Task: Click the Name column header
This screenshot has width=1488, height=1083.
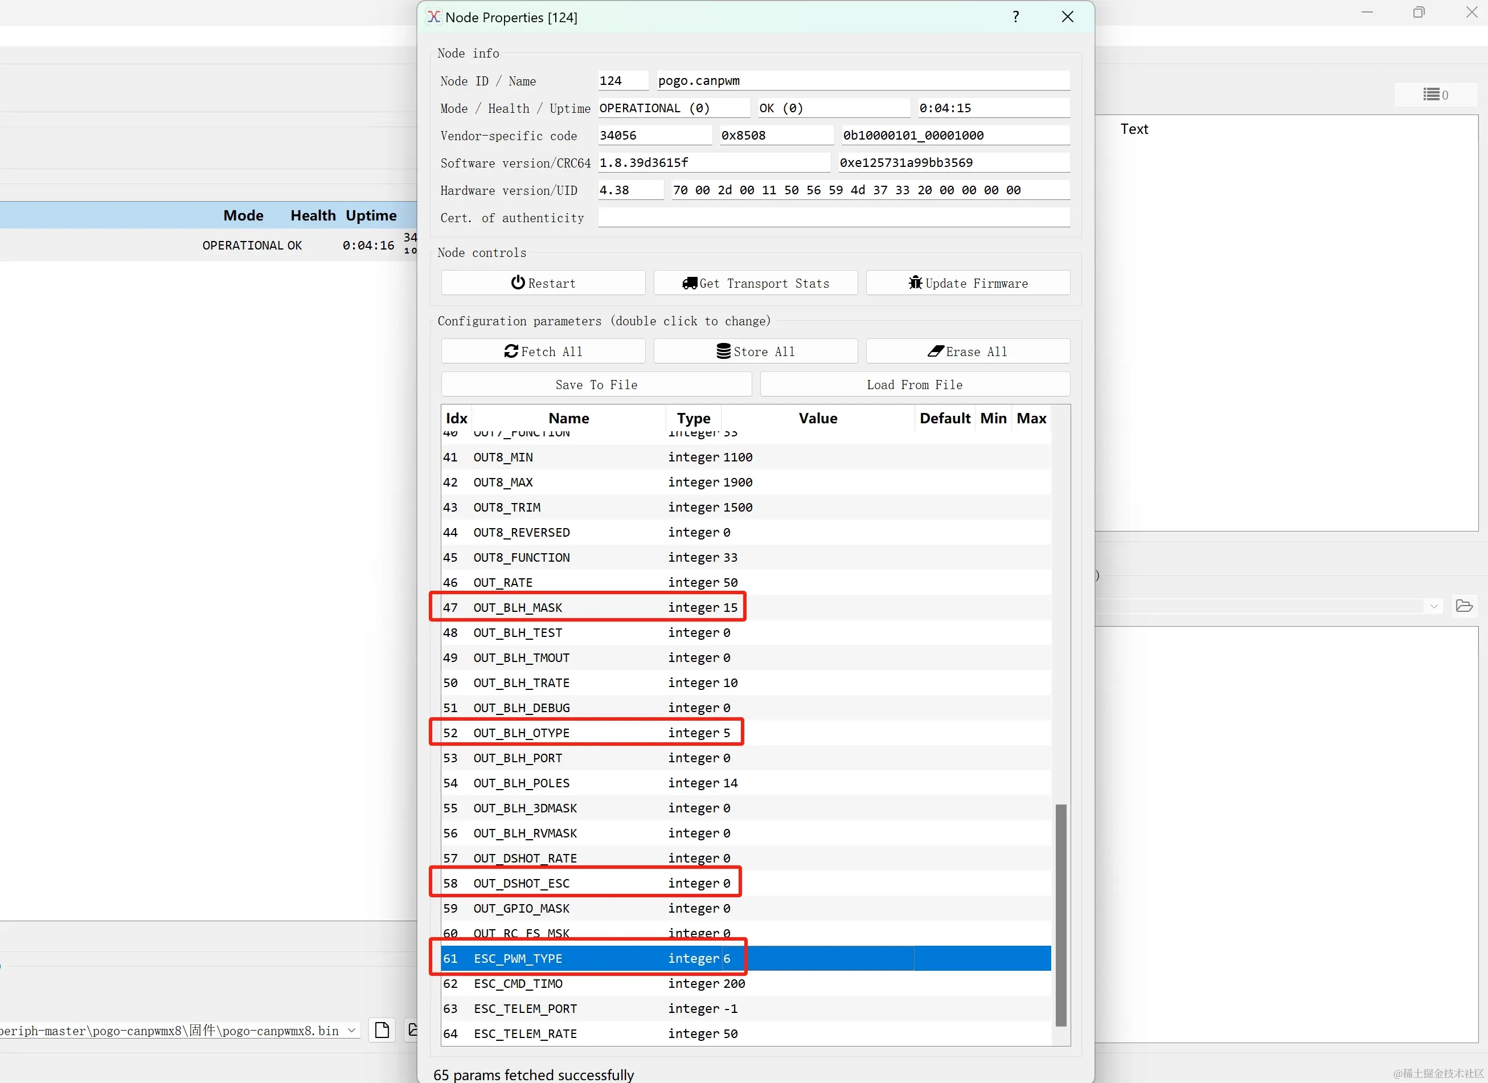Action: point(568,418)
